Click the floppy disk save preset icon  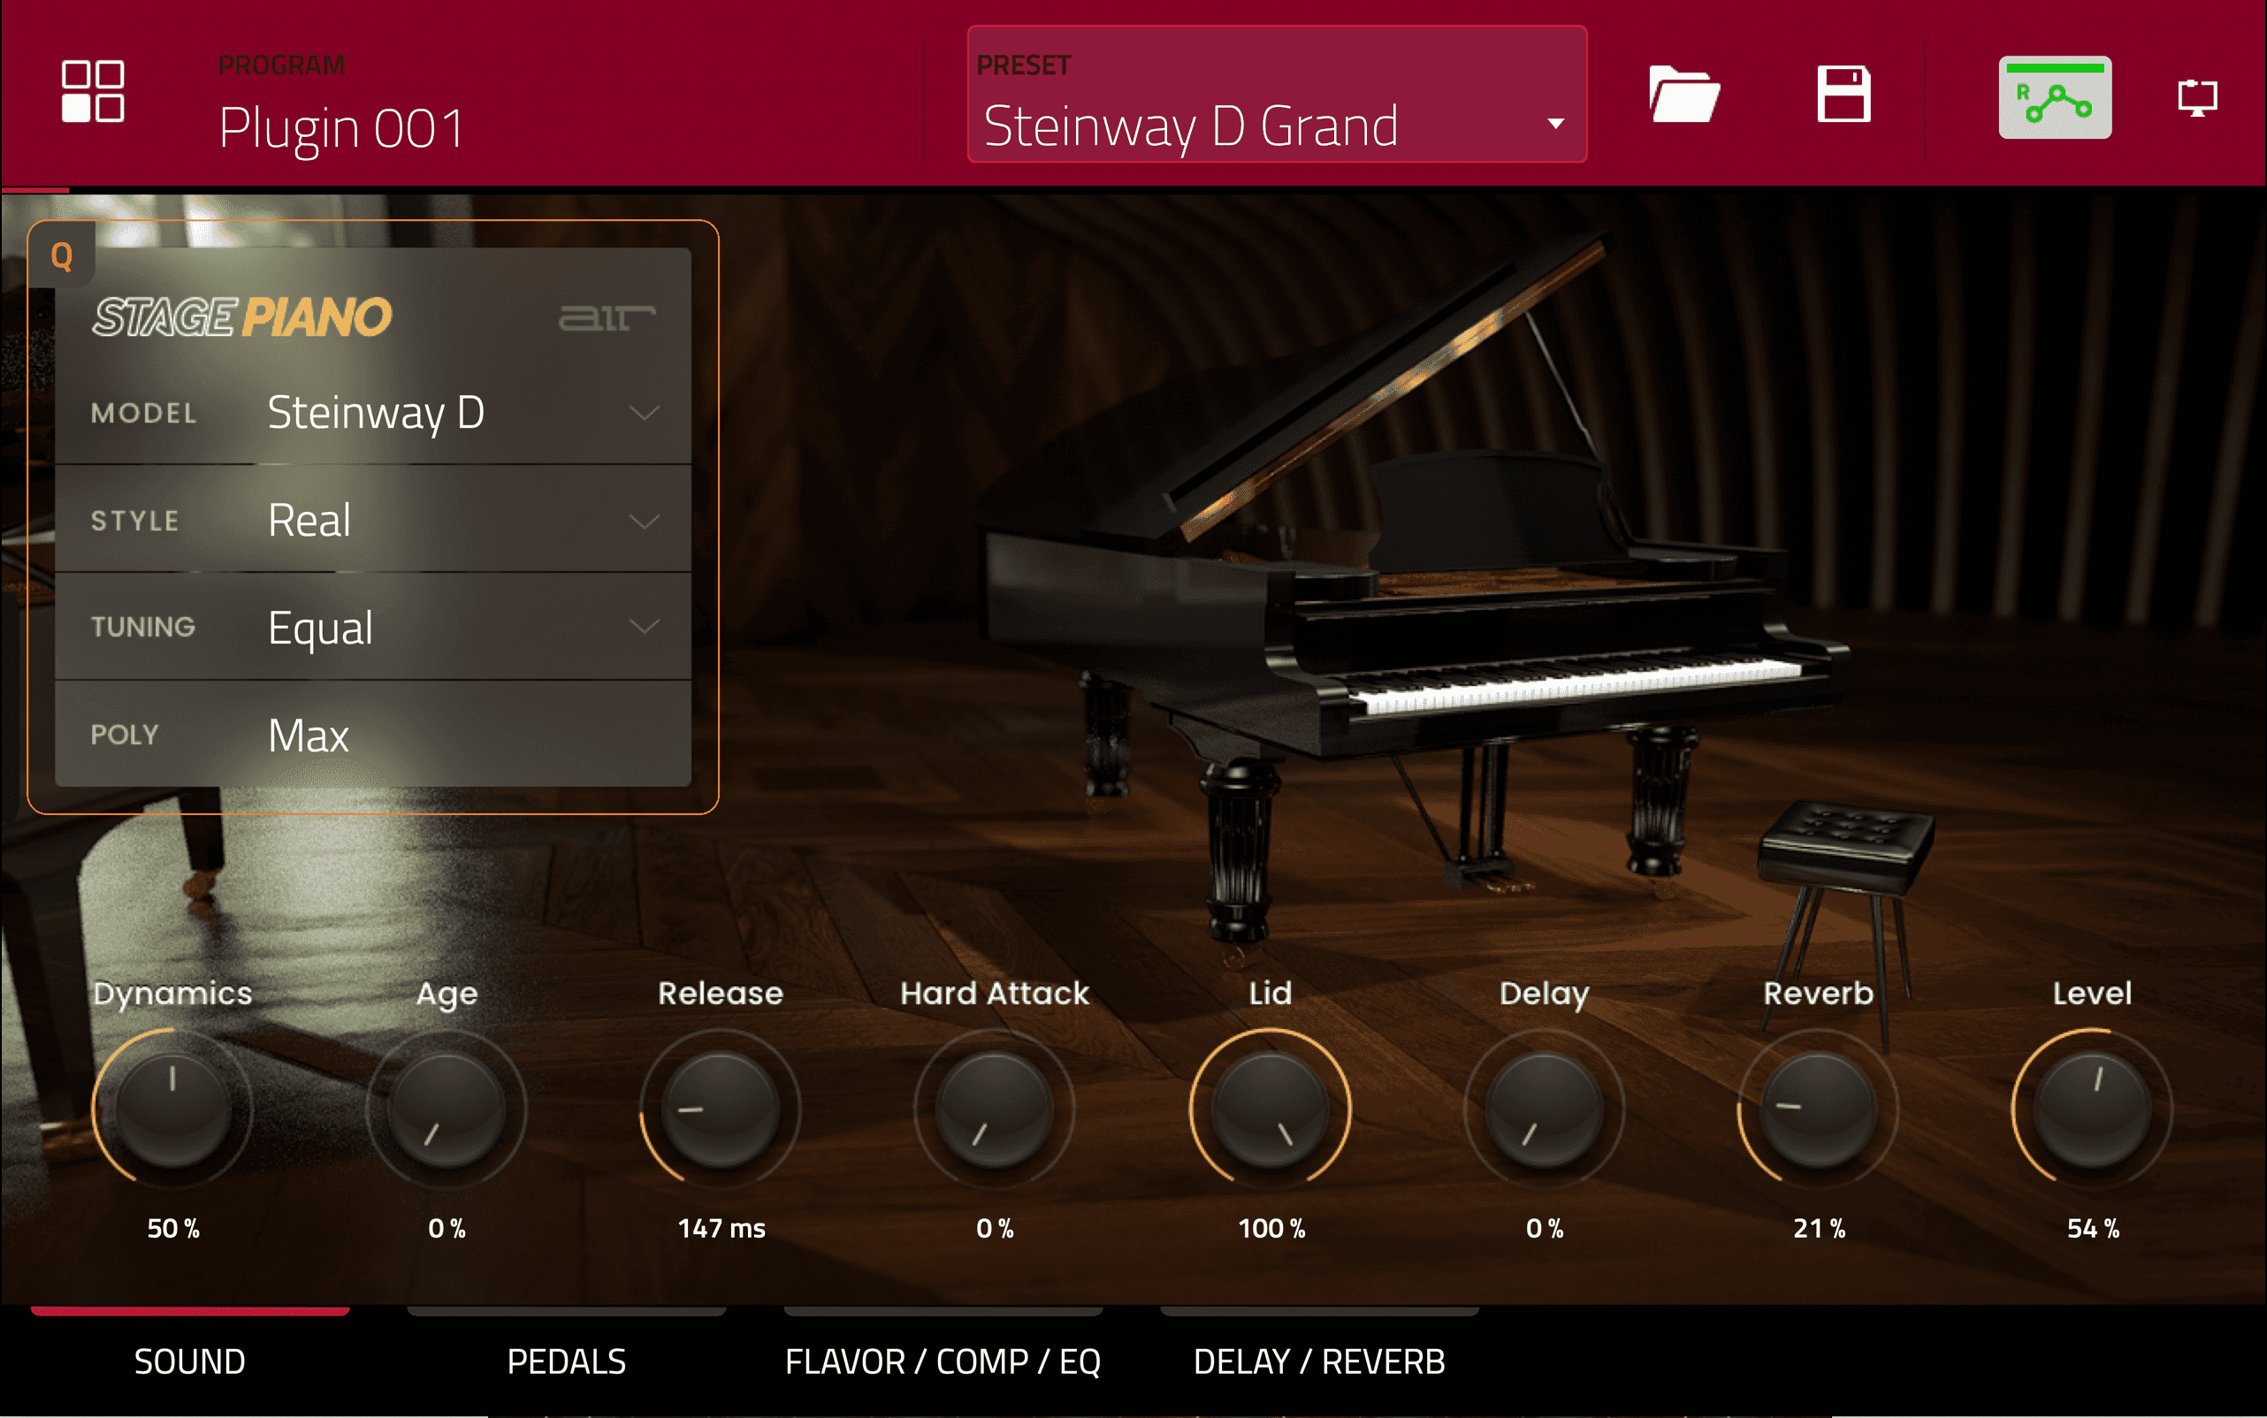click(1843, 94)
